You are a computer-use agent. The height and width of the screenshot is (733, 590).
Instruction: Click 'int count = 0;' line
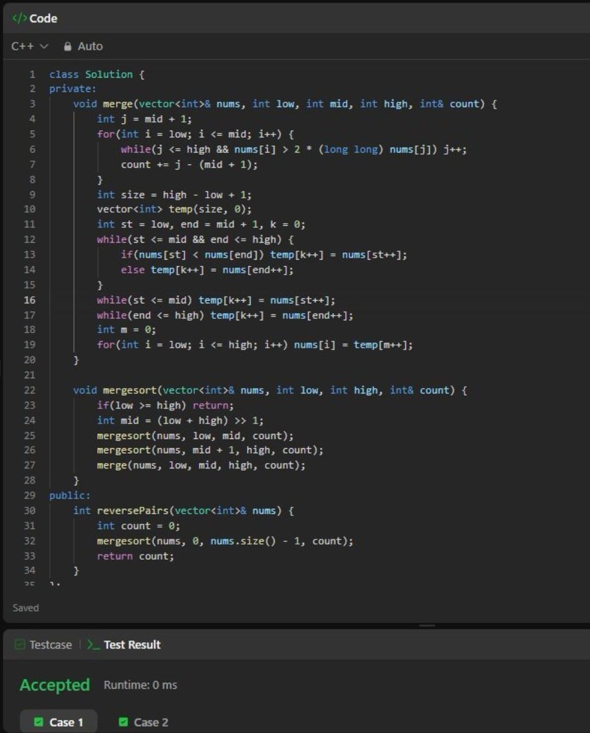(138, 526)
